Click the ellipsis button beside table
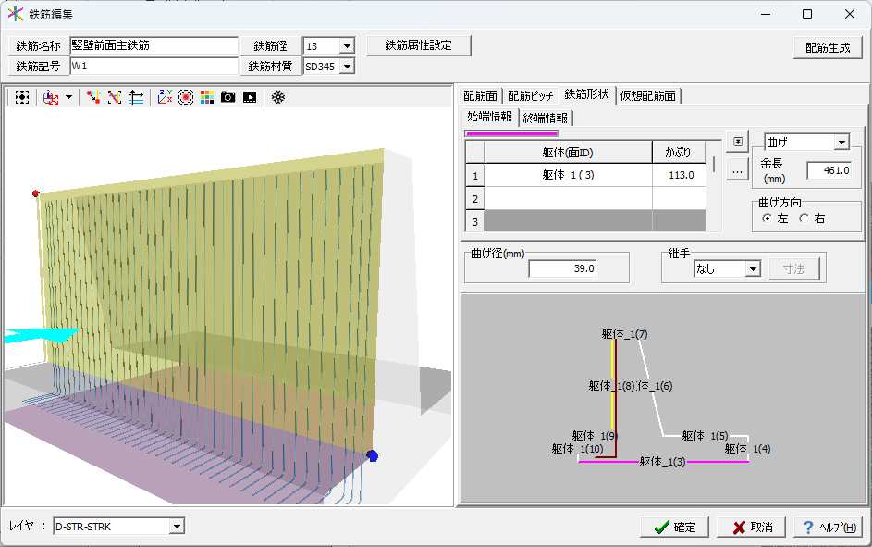This screenshot has height=547, width=872. (737, 169)
